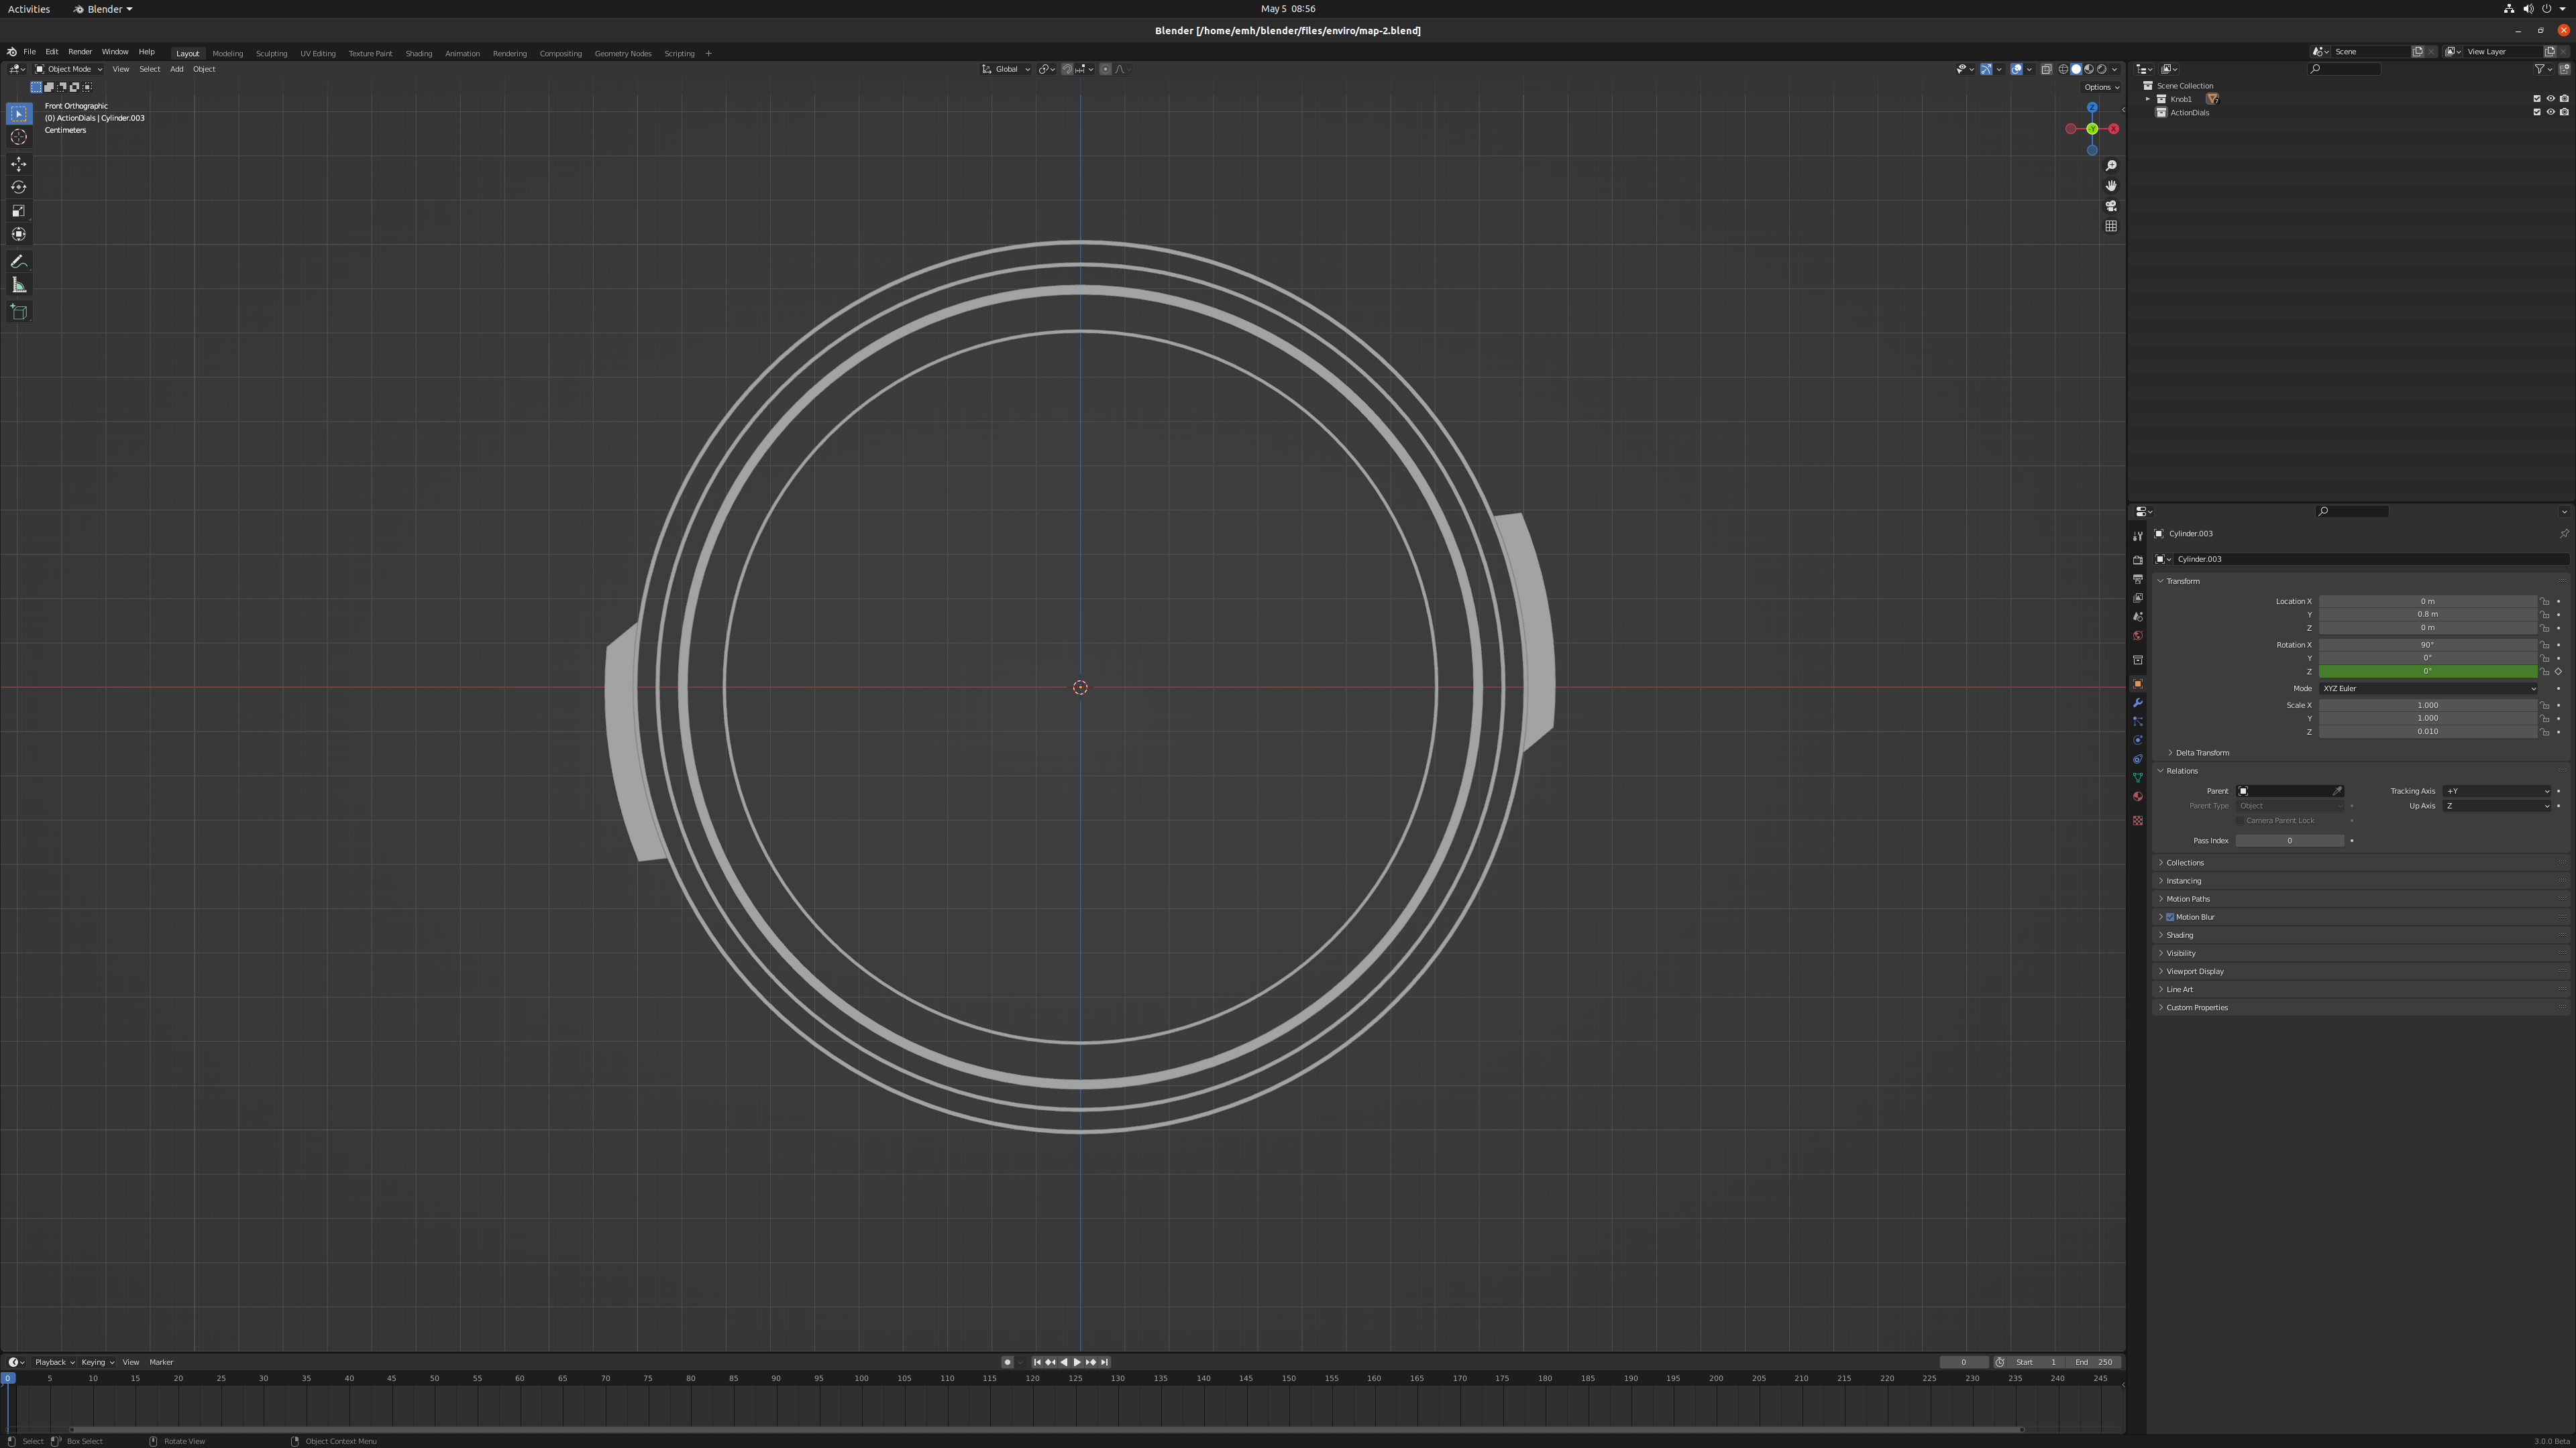Viewport: 2576px width, 1448px height.
Task: Open the View Layer properties tab
Action: click(x=2138, y=599)
